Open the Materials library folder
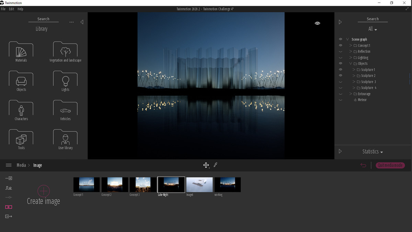The height and width of the screenshot is (232, 412). tap(21, 52)
